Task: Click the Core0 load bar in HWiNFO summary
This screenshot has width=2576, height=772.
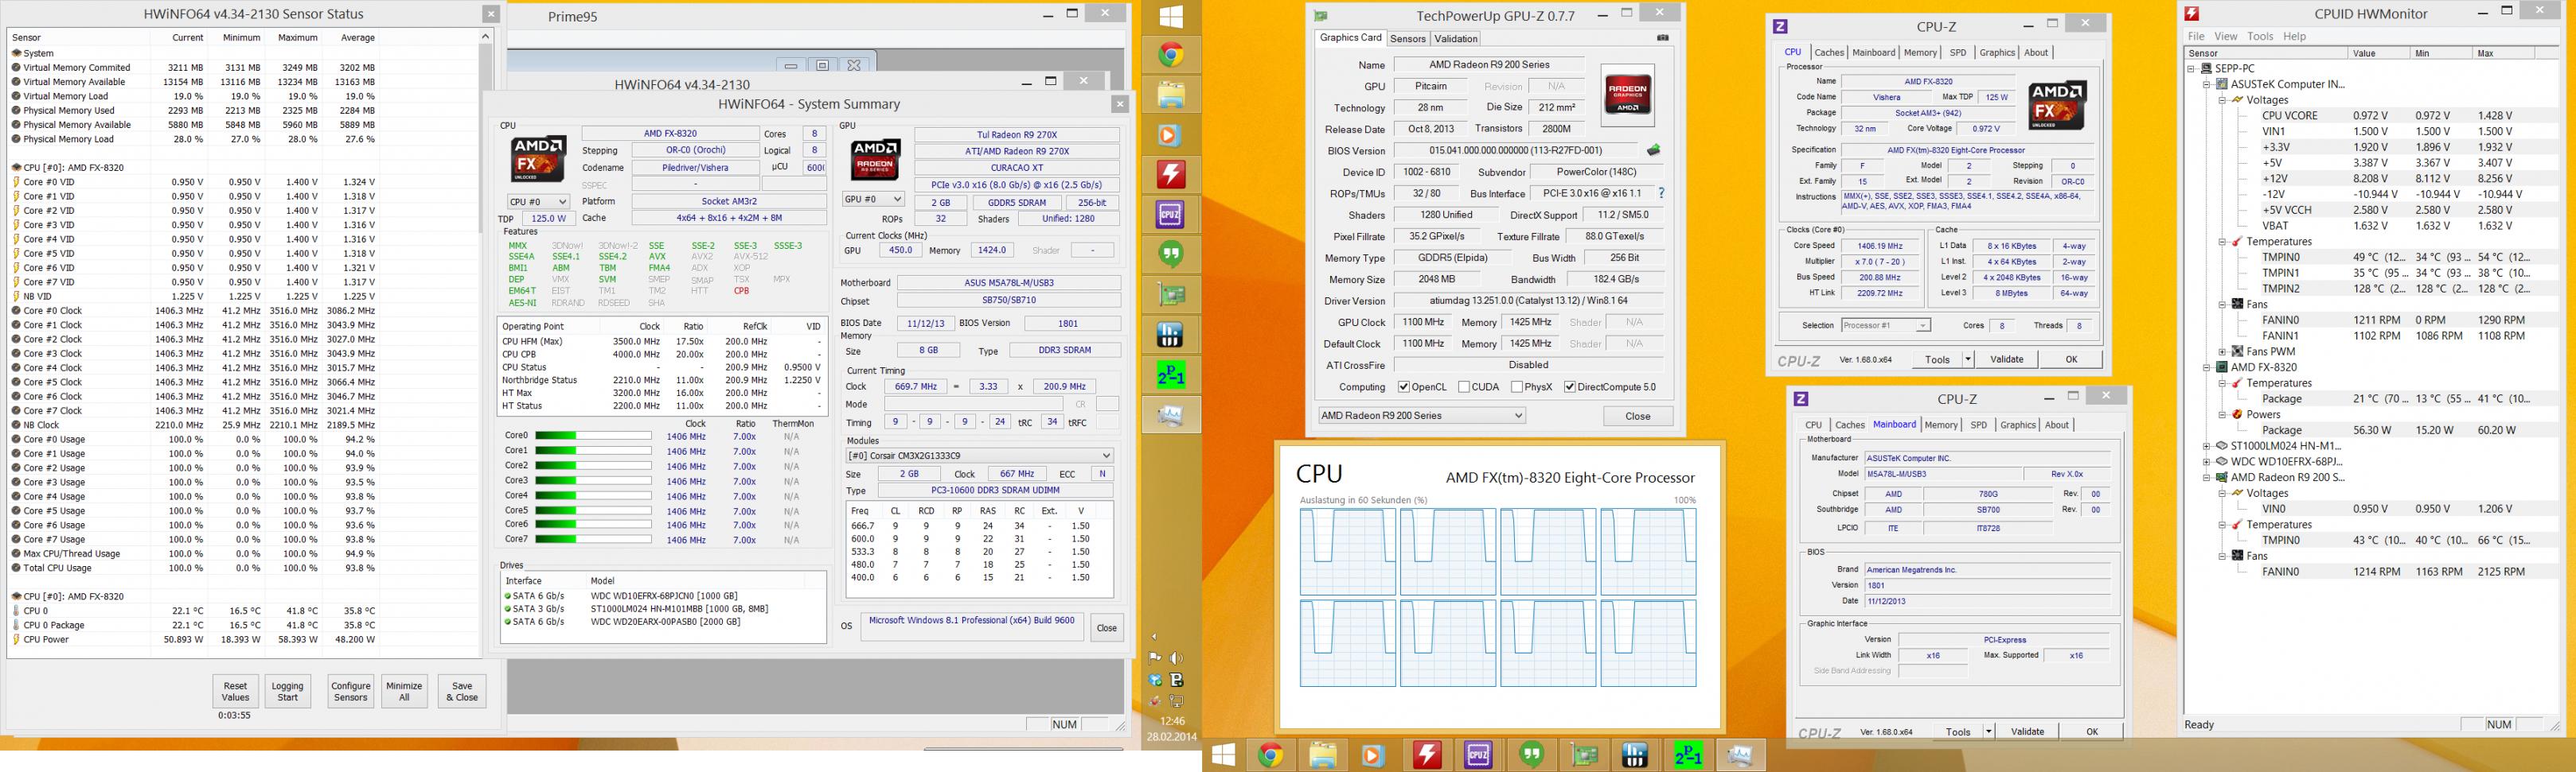Action: point(593,436)
